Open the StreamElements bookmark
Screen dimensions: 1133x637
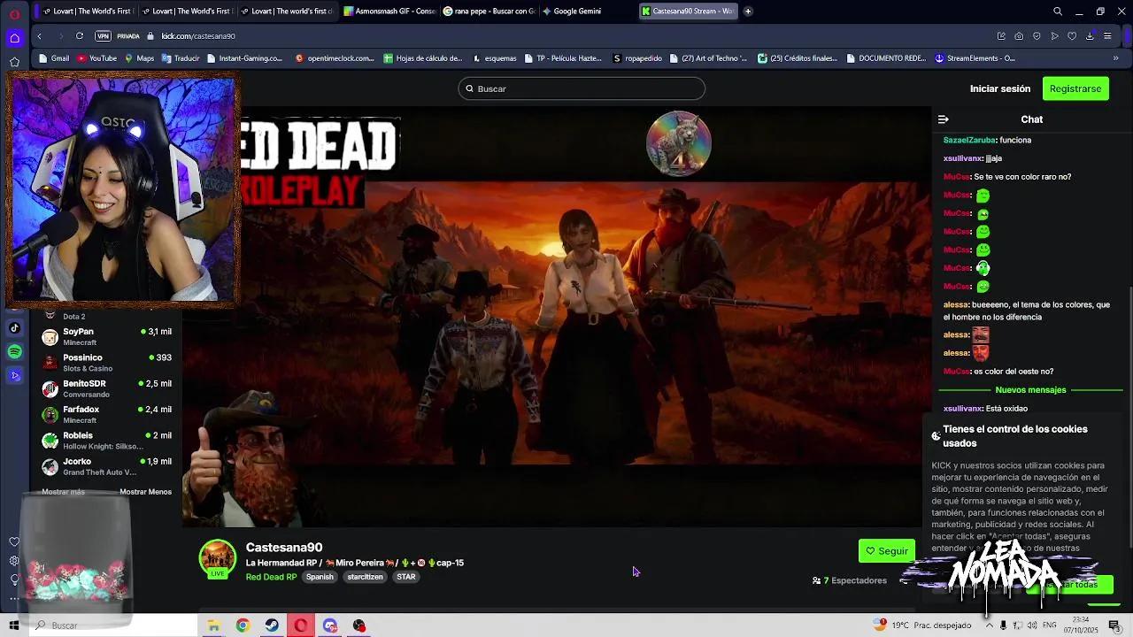tap(975, 58)
